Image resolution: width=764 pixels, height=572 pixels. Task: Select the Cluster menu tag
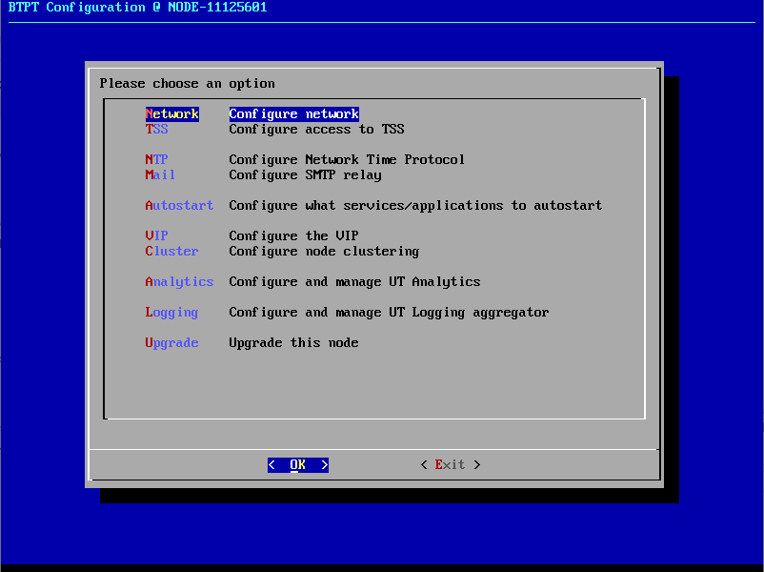pos(172,251)
